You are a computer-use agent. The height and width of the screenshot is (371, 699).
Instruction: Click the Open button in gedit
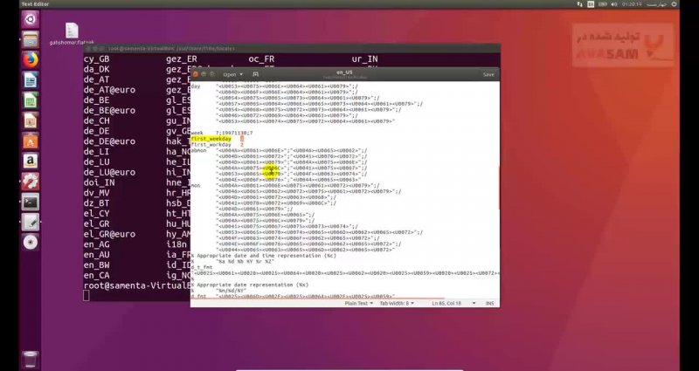coord(229,75)
